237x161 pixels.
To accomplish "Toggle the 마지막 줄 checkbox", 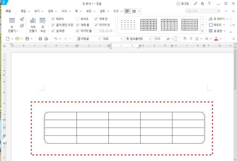I will [x=78, y=31].
